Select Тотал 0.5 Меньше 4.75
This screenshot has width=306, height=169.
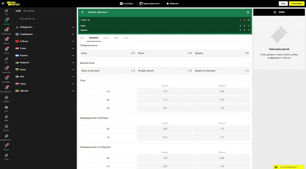click(222, 100)
